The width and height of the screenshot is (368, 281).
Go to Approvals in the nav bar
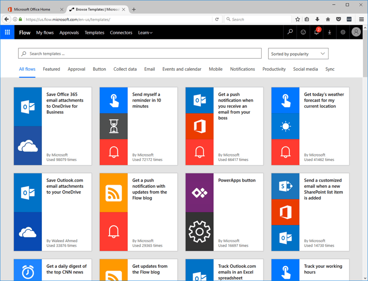(x=69, y=33)
